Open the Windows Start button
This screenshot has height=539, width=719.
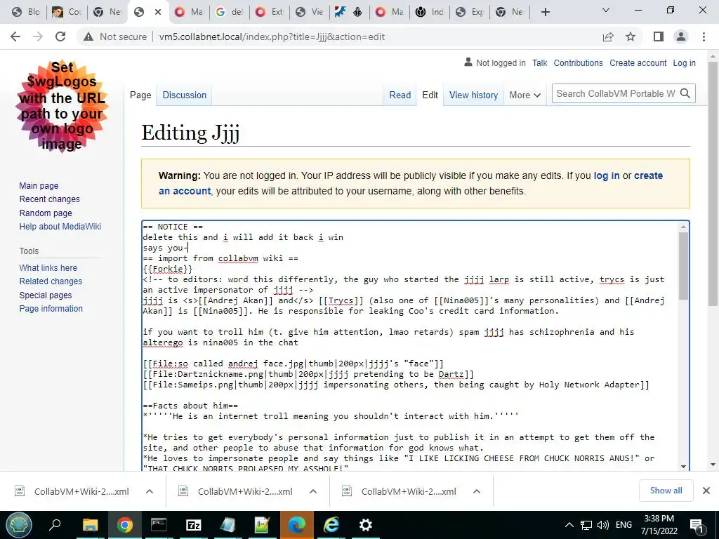tap(19, 525)
